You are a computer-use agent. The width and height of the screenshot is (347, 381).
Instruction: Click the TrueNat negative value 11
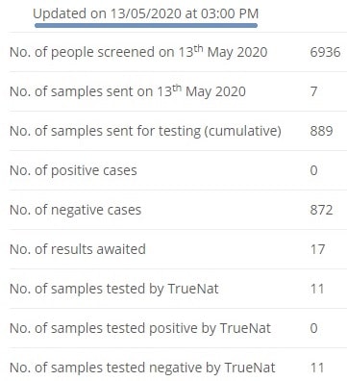(x=317, y=368)
